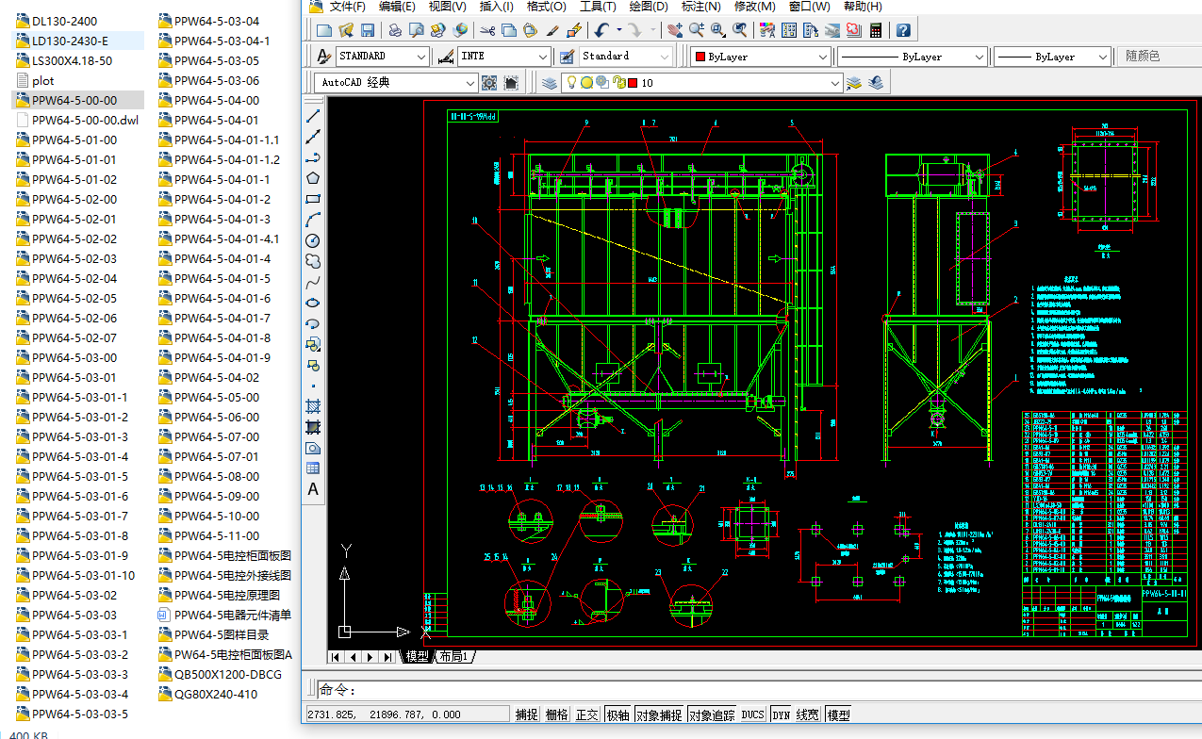The image size is (1202, 739).
Task: Select the Line drawing tool
Action: [313, 115]
